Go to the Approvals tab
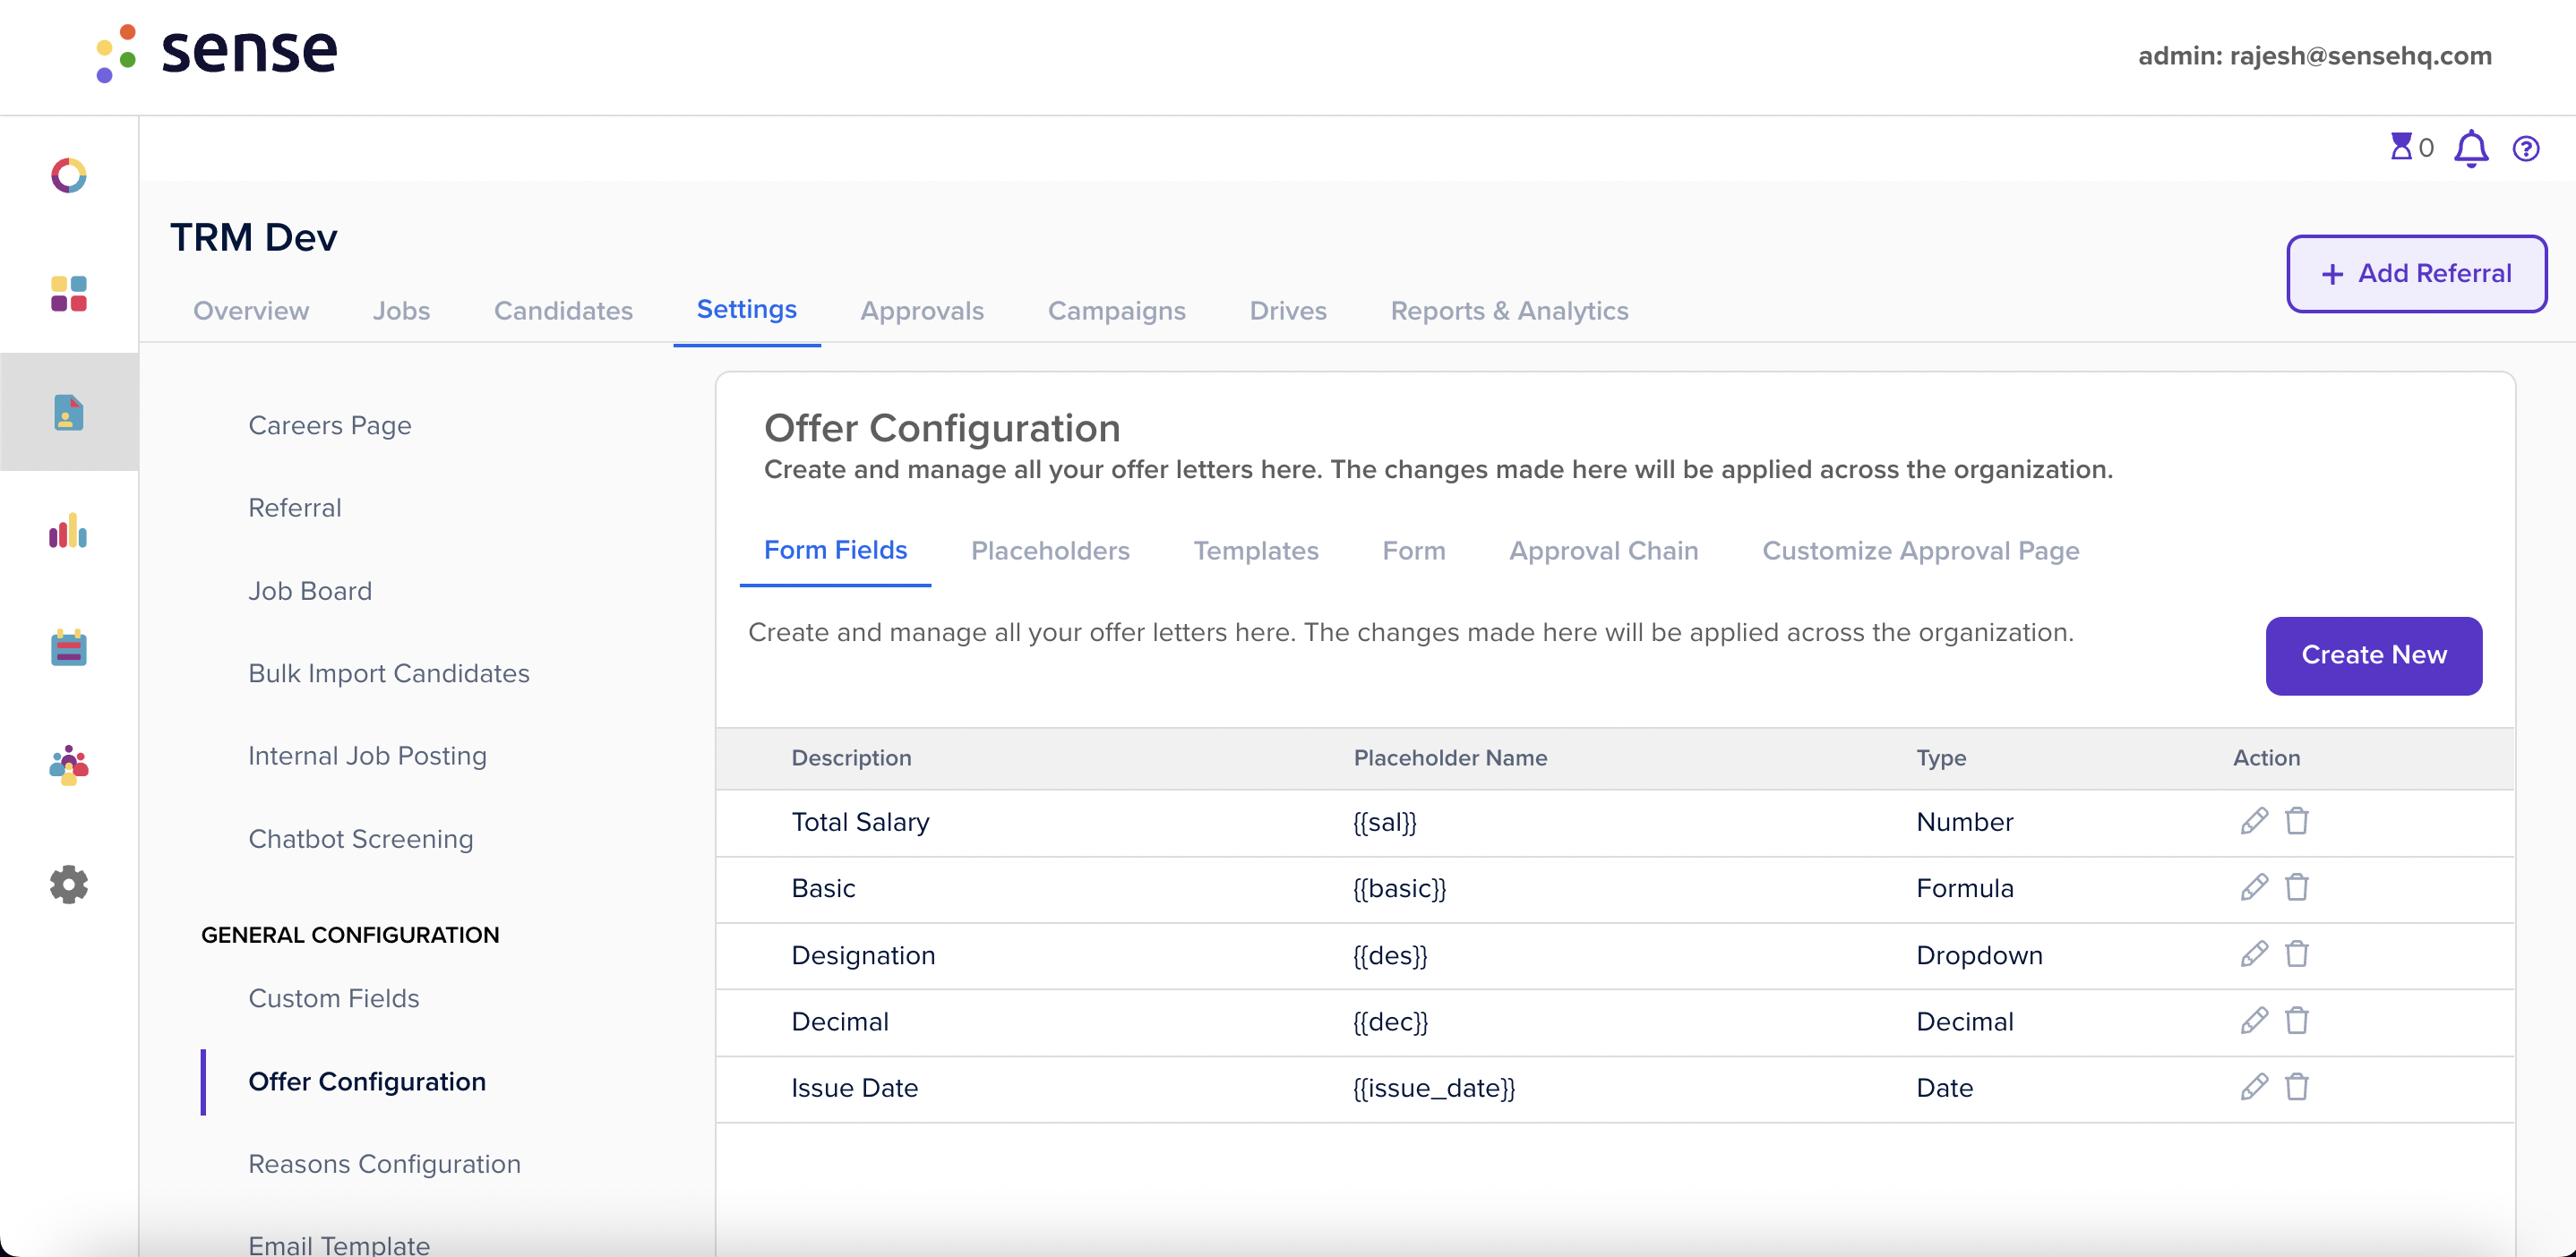 (922, 311)
